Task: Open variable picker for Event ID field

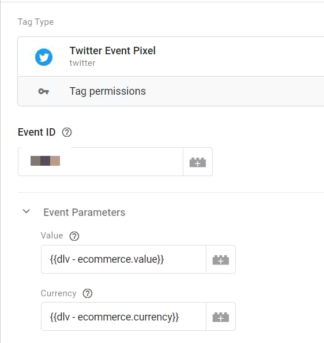Action: [198, 162]
